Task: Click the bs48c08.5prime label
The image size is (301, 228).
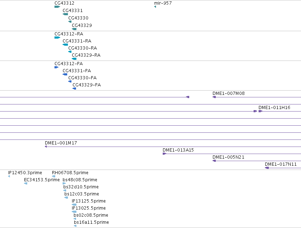Action: 80,180
